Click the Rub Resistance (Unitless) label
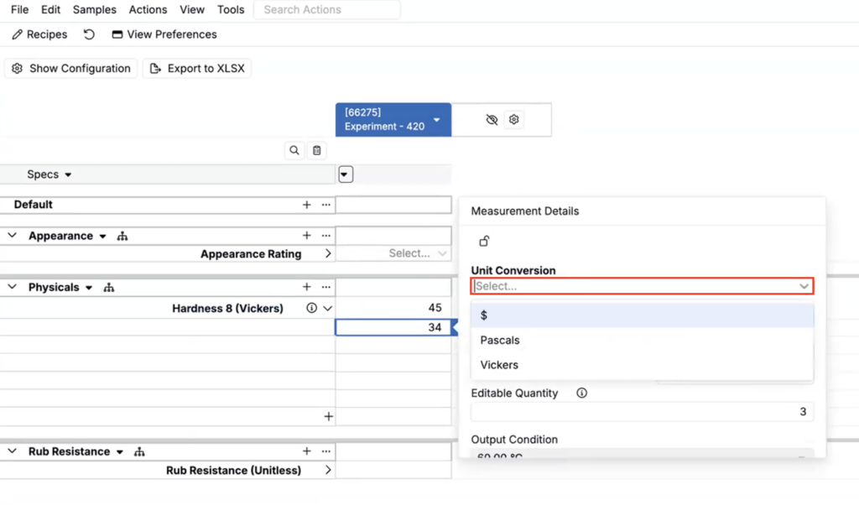 coord(234,471)
